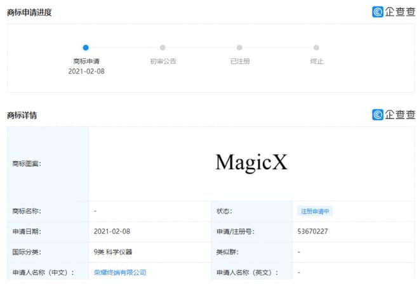The width and height of the screenshot is (419, 284).
Task: Click the 初审公告 progress step dot
Action: coord(163,48)
